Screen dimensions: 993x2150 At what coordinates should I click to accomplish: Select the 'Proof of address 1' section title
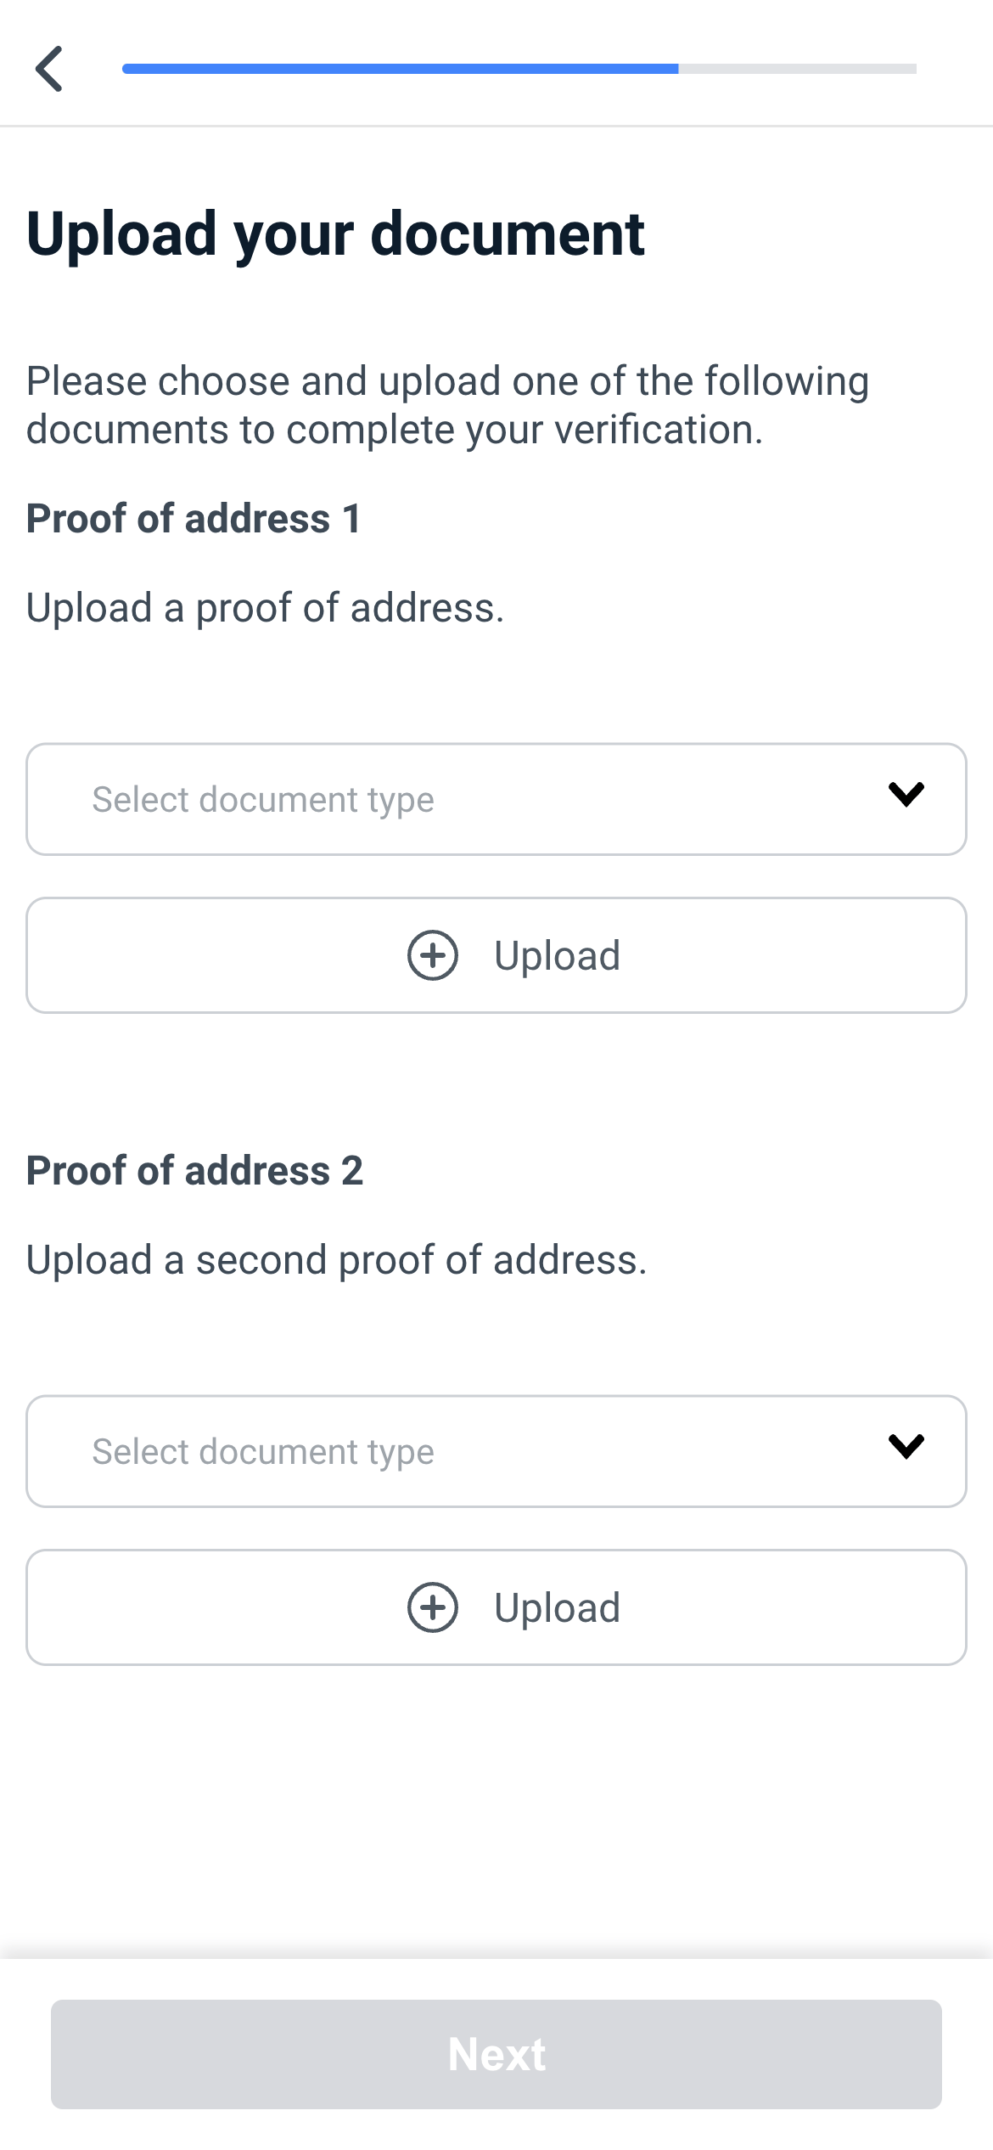tap(194, 519)
